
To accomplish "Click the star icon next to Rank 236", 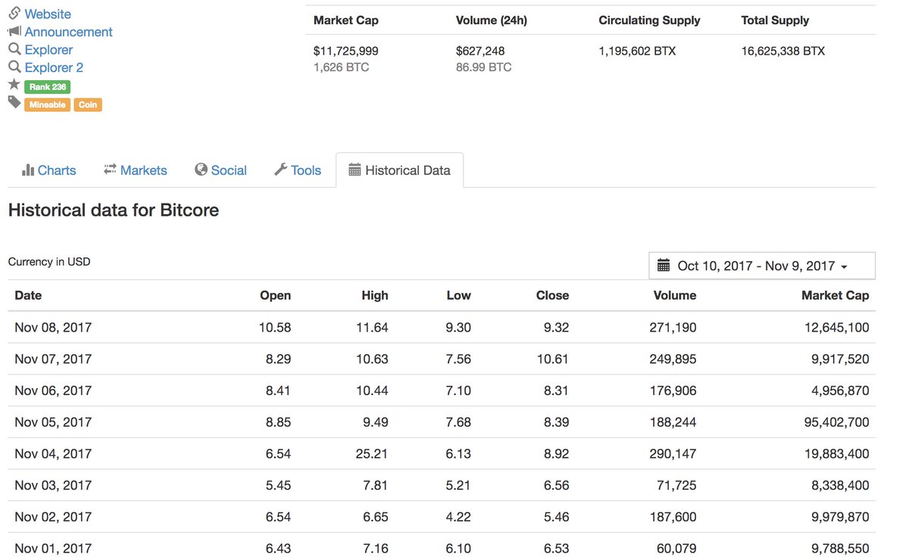I will coord(14,85).
